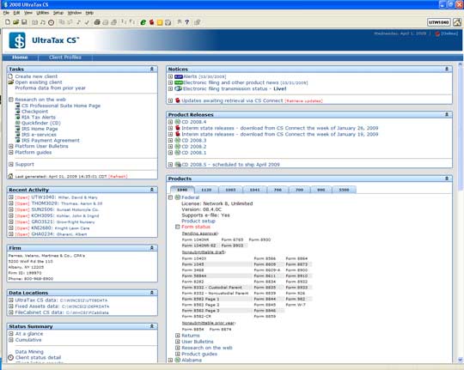The width and height of the screenshot is (464, 370).
Task: Click the question mark Help icon
Action: (187, 22)
